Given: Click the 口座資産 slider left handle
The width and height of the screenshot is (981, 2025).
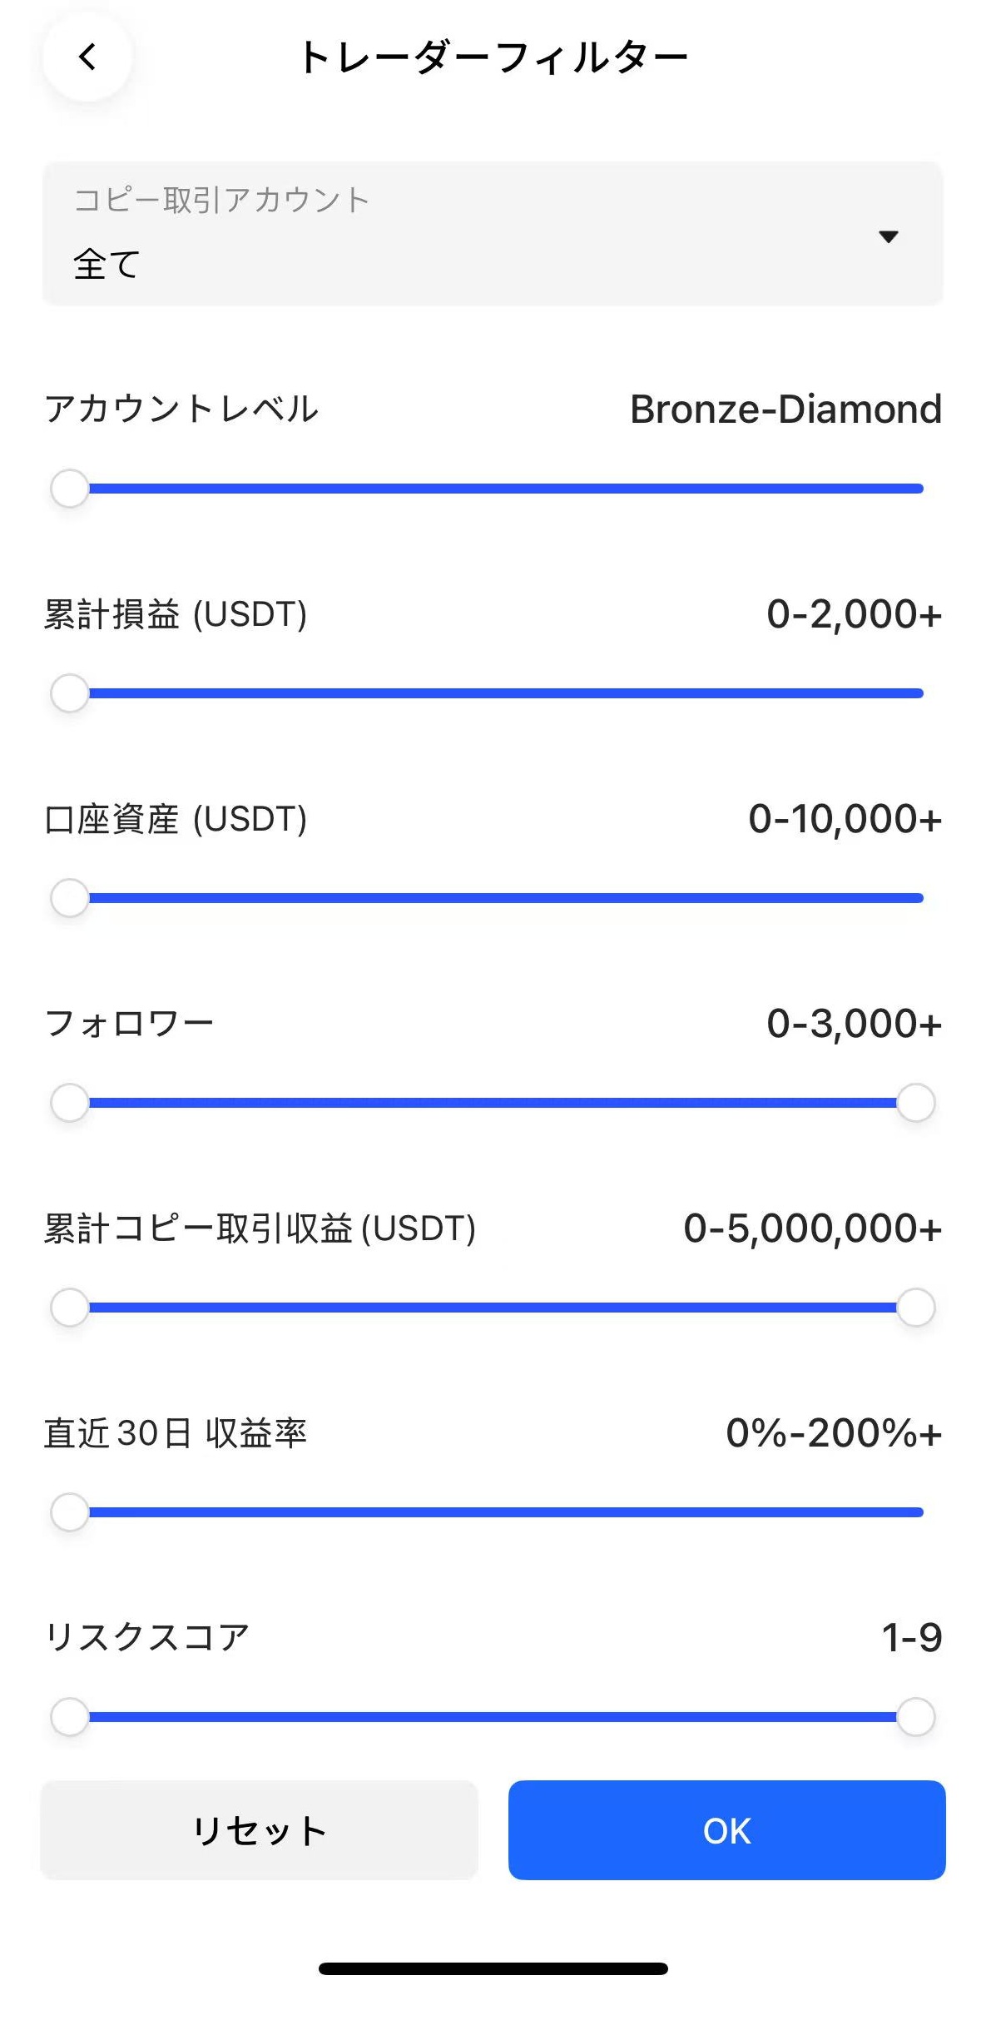Looking at the screenshot, I should tap(70, 898).
